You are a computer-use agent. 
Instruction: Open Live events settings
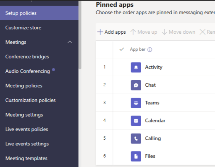(x=39, y=144)
